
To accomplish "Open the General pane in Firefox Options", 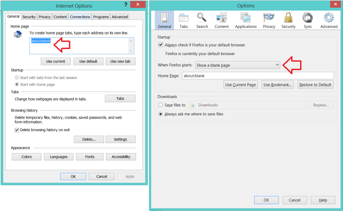I will click(164, 20).
